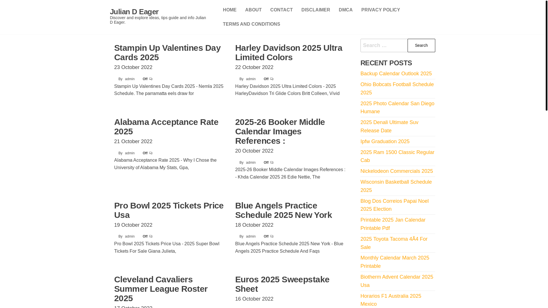This screenshot has height=308, width=548.
Task: Click comments icon on Harley Davidson 2025 post
Action: coord(272,79)
